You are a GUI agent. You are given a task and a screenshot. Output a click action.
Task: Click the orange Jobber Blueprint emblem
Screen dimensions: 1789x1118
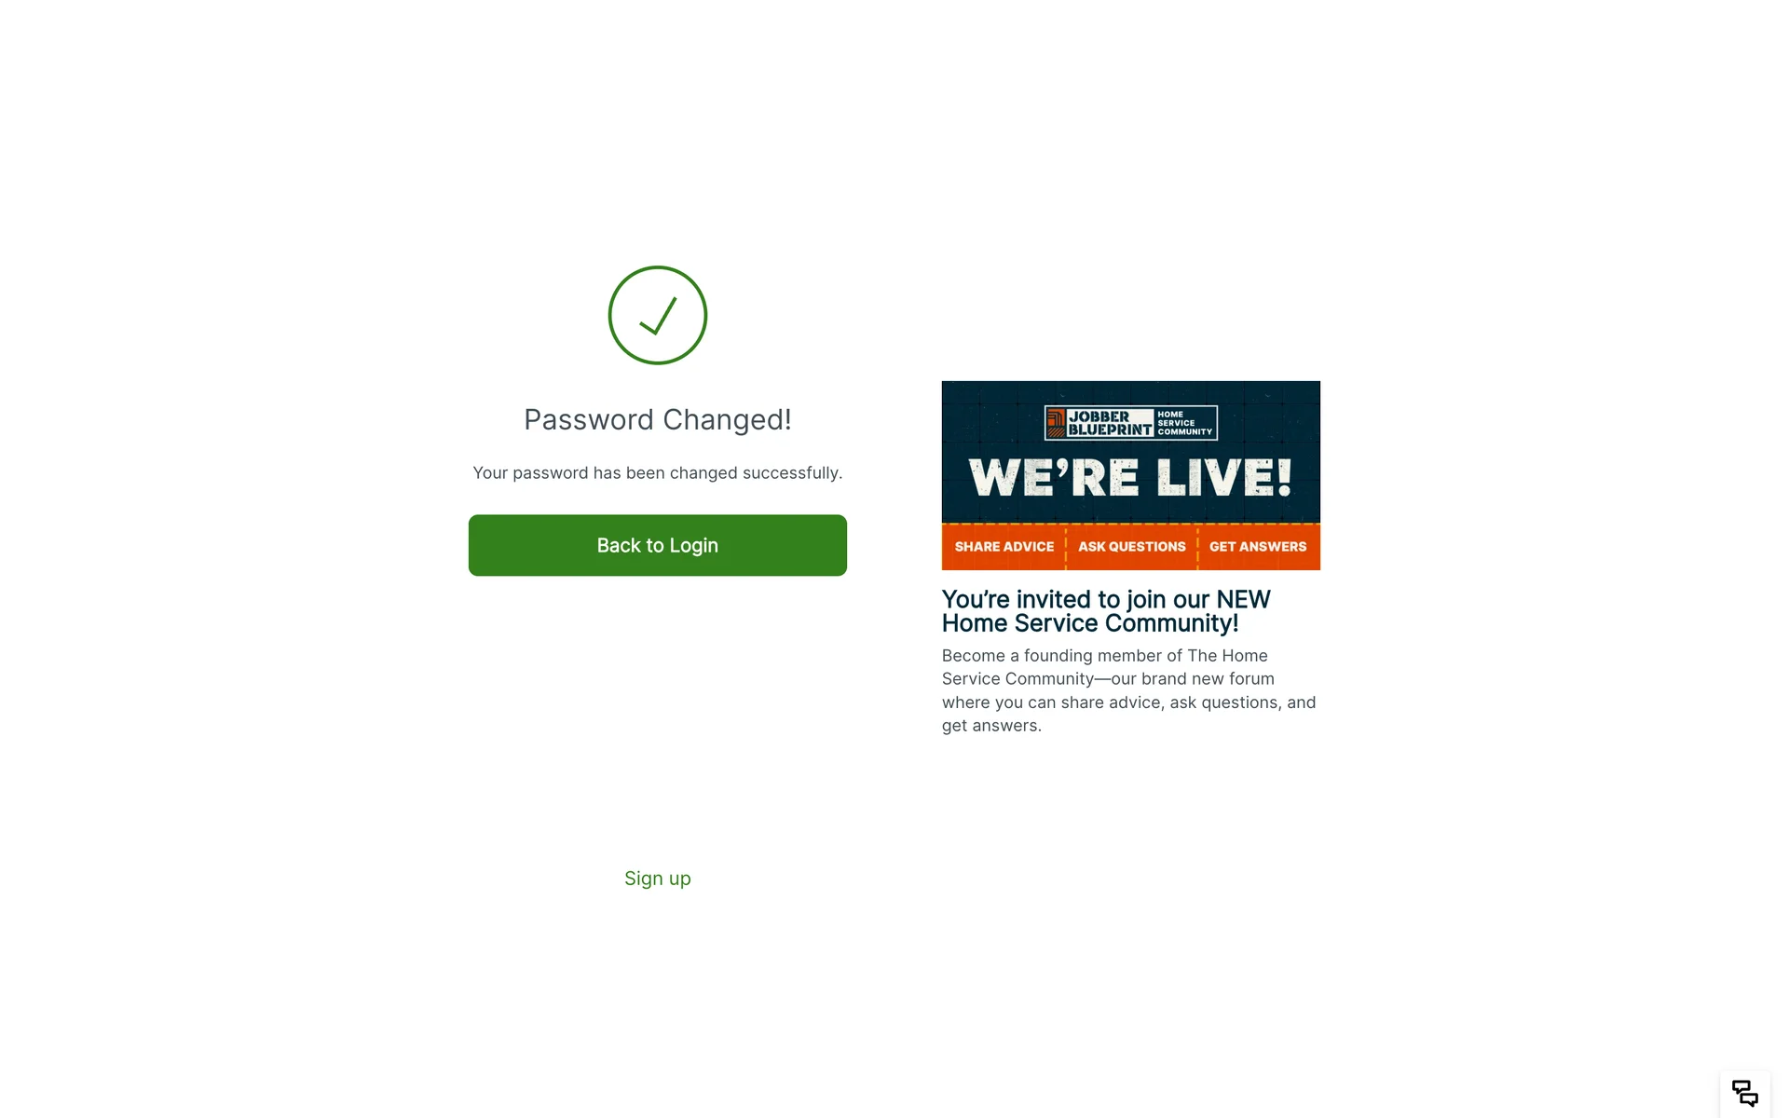pos(1055,423)
